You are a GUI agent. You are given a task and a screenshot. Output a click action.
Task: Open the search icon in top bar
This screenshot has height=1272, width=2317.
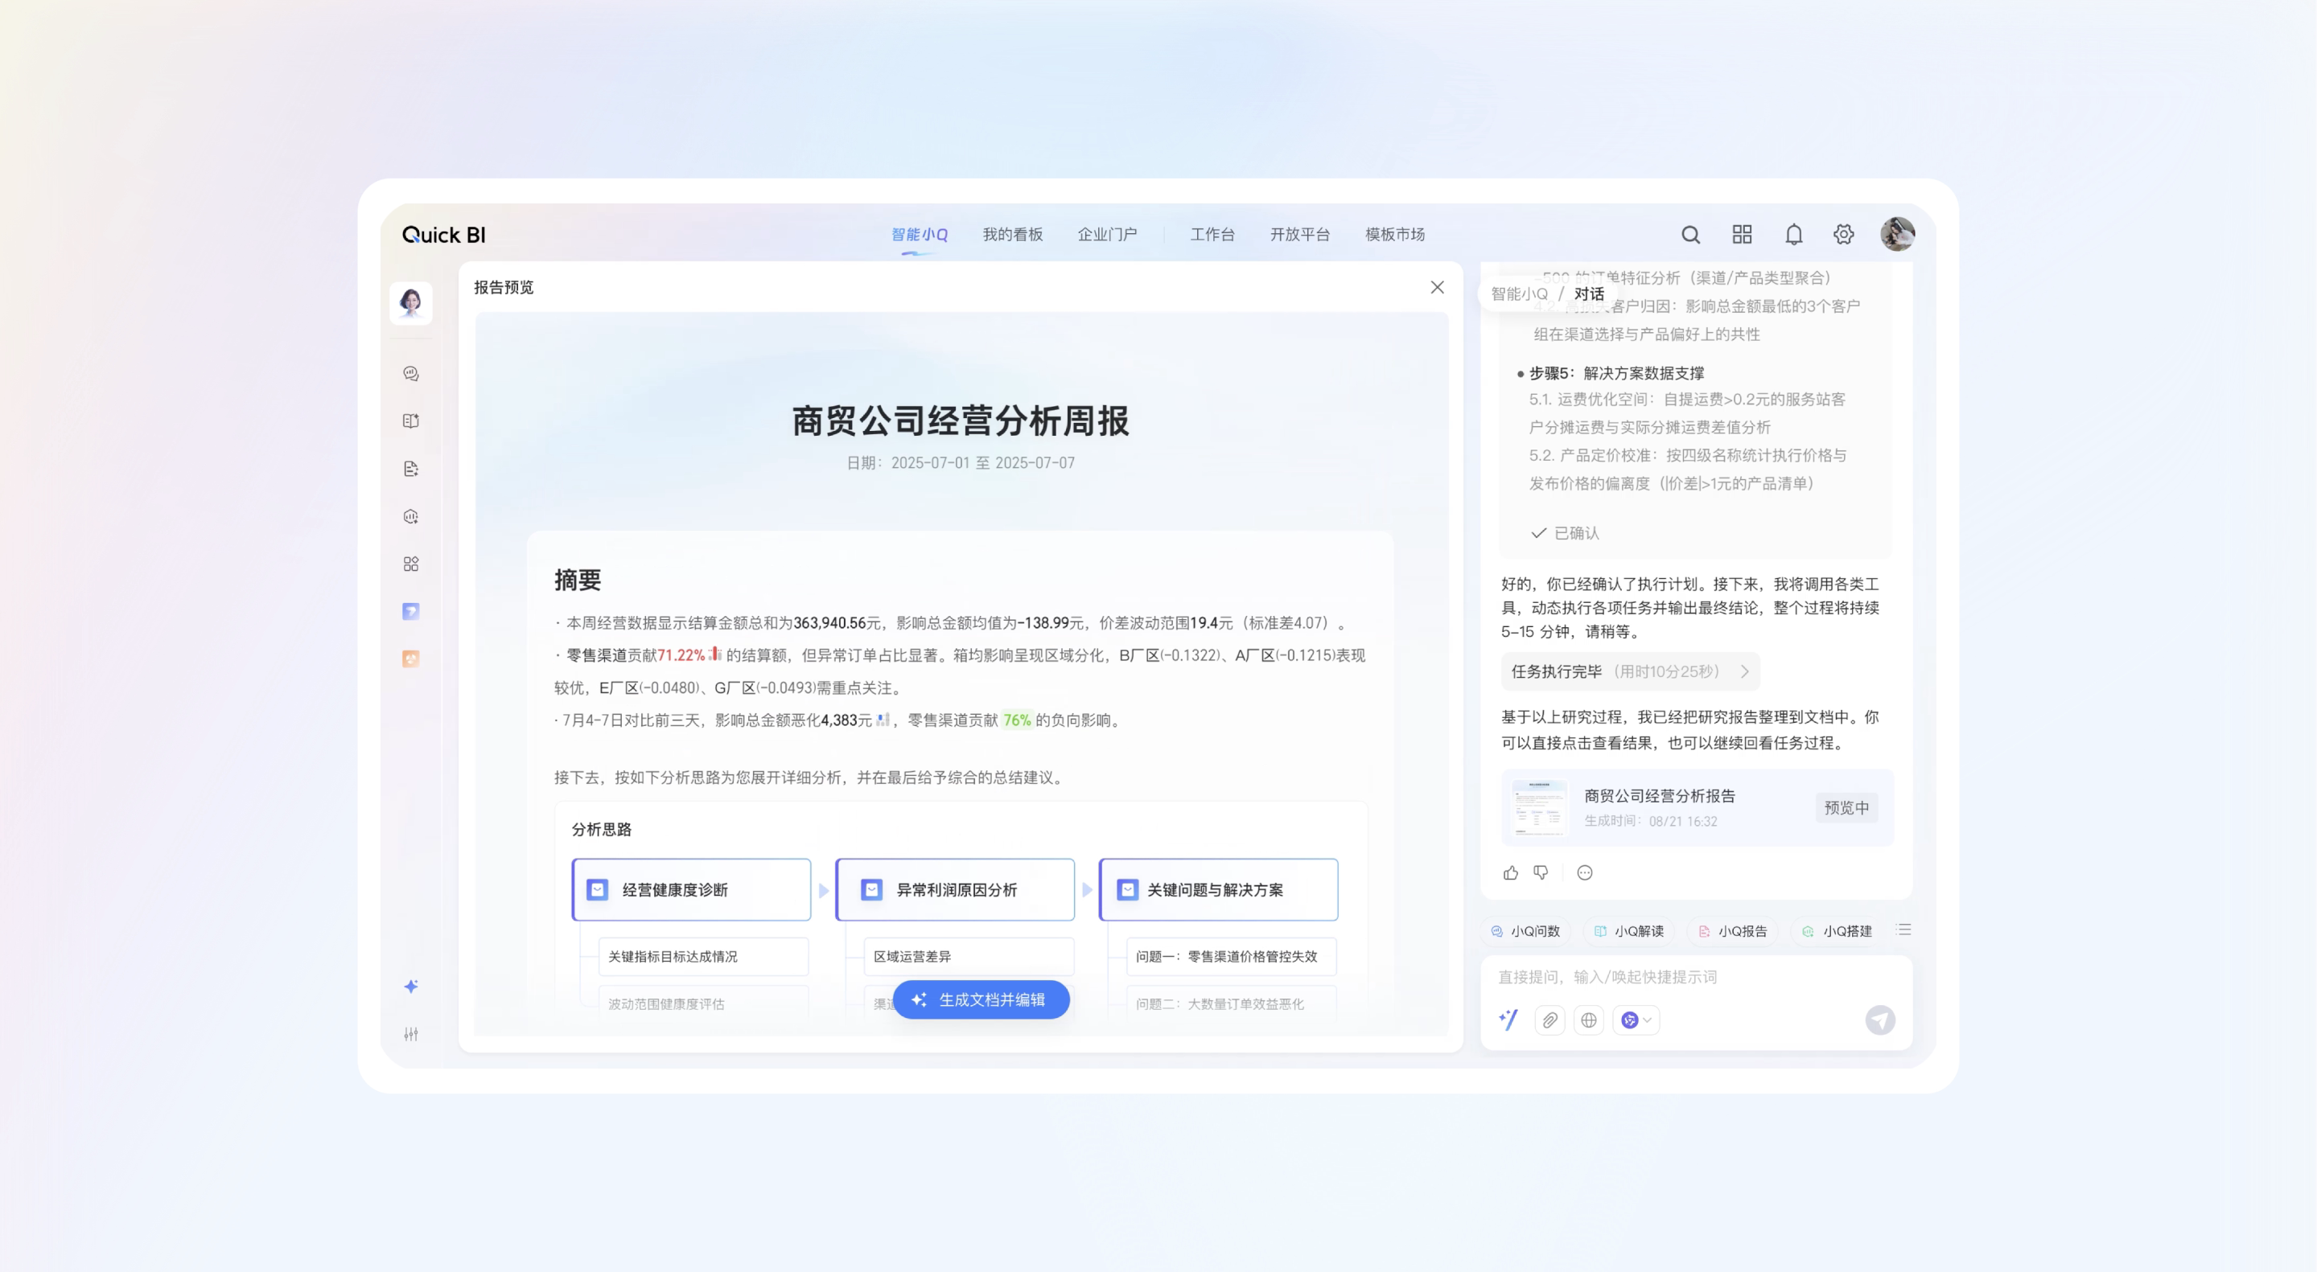point(1690,234)
